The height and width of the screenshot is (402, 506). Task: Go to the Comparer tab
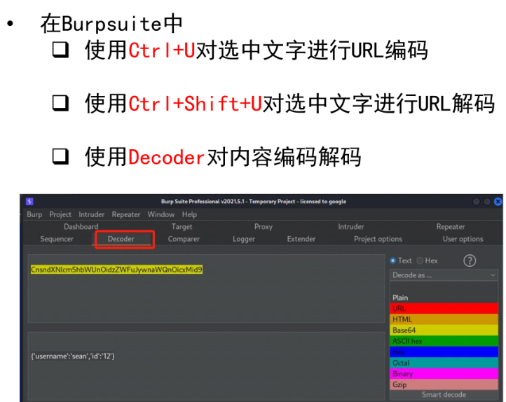(184, 239)
